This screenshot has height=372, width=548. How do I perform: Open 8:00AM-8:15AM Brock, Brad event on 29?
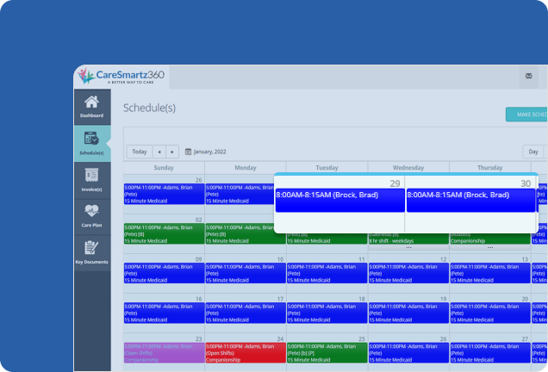click(x=340, y=201)
